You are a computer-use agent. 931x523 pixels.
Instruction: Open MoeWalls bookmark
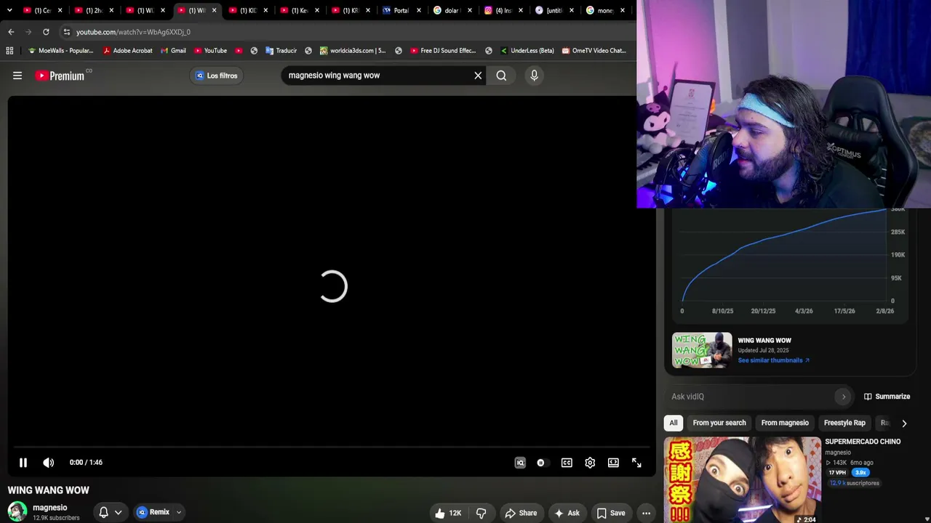point(61,51)
